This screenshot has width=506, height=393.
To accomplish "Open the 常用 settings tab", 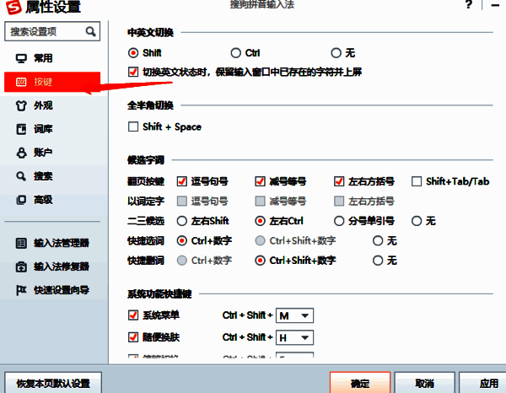I will pyautogui.click(x=52, y=58).
